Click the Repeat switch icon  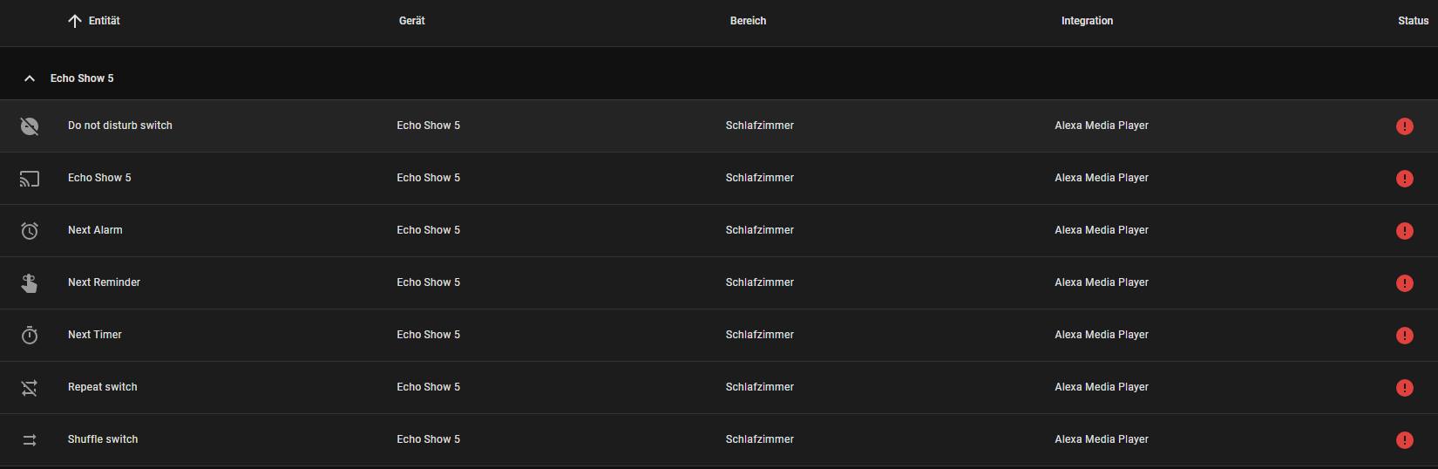pos(30,388)
